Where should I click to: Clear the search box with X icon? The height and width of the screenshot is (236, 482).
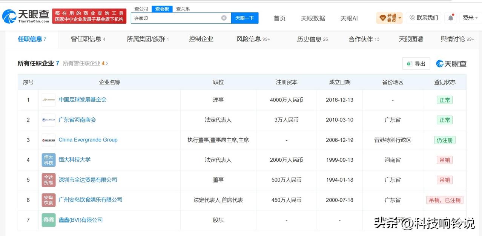224,18
